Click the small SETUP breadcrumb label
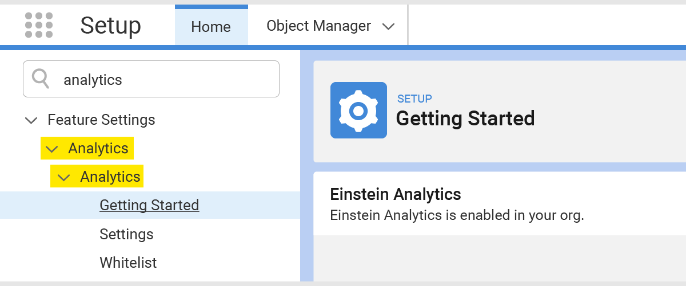Image resolution: width=686 pixels, height=286 pixels. pos(414,99)
